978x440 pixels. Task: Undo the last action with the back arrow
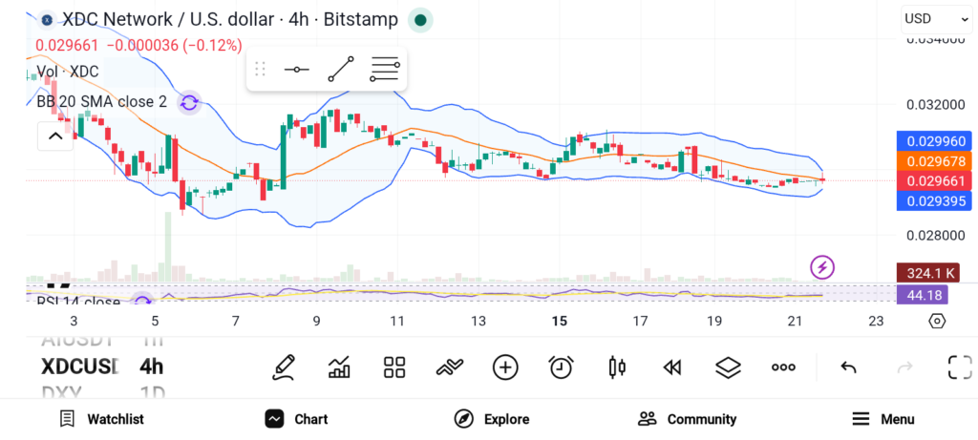(848, 367)
